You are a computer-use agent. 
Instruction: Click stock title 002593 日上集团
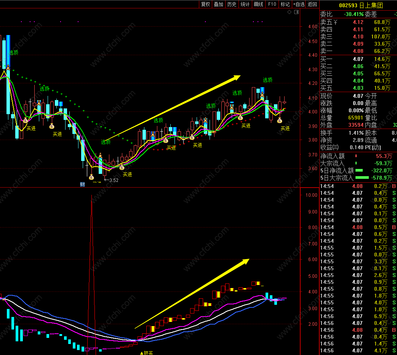coord(361,5)
